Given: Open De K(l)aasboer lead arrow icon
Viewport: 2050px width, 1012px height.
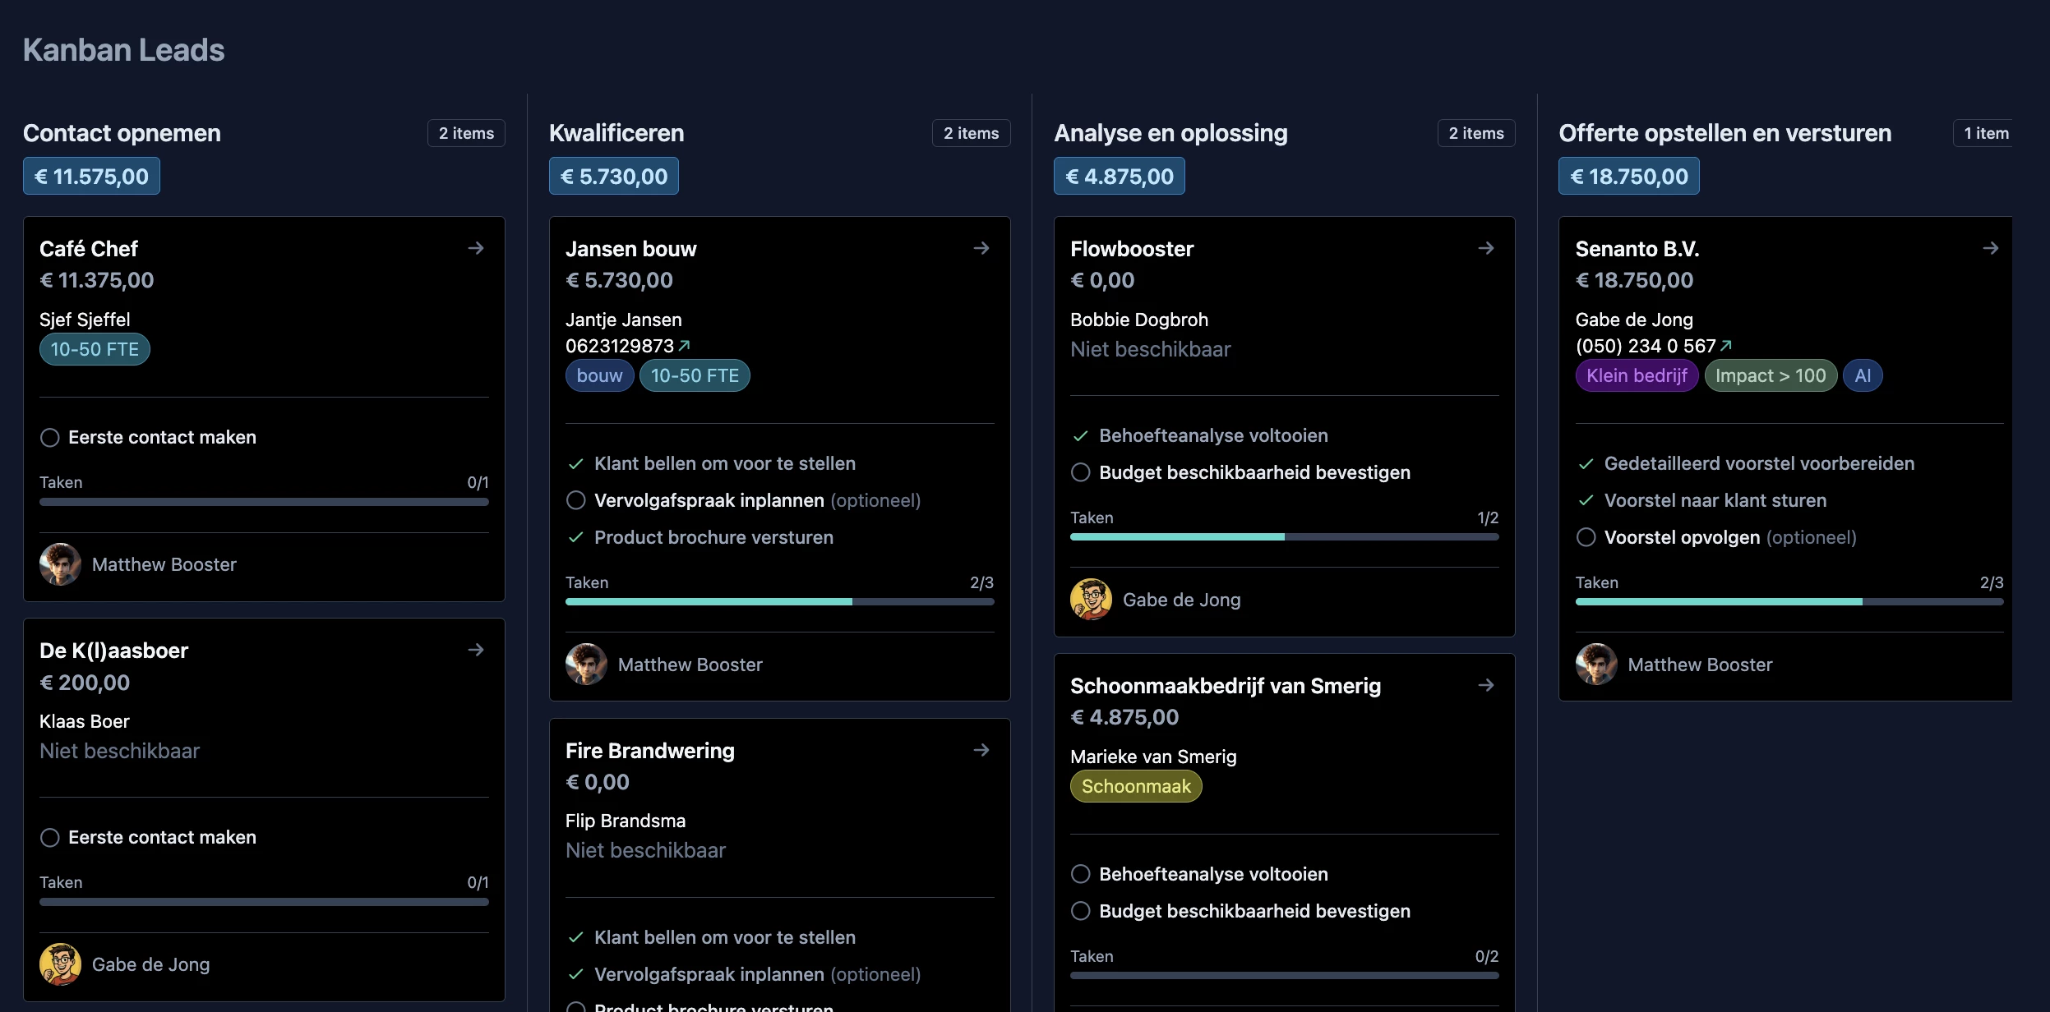Looking at the screenshot, I should 476,650.
